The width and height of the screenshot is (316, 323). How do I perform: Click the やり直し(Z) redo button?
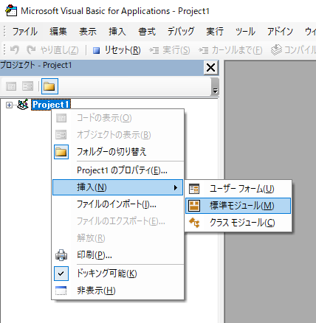[52, 50]
